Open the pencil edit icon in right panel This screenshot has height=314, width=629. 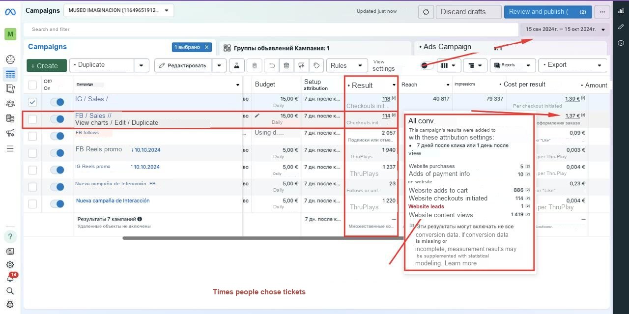(621, 27)
